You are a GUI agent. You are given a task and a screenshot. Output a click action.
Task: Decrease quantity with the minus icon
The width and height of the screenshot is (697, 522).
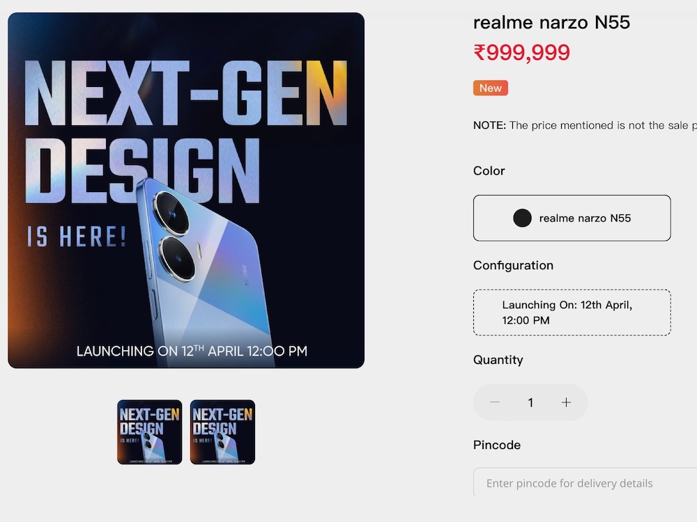pos(495,402)
